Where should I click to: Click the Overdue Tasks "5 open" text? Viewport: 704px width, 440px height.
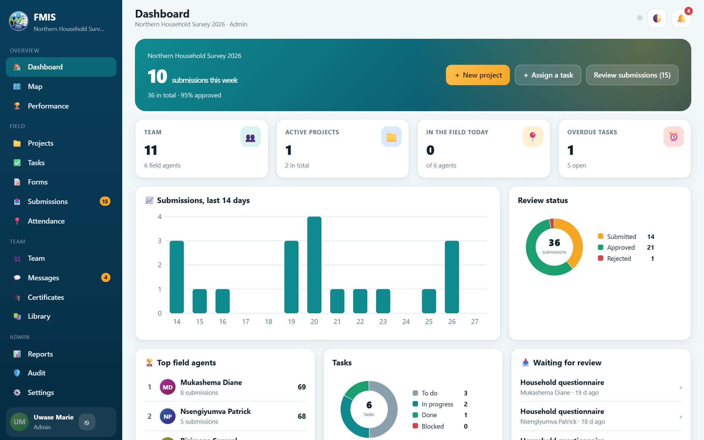point(577,165)
